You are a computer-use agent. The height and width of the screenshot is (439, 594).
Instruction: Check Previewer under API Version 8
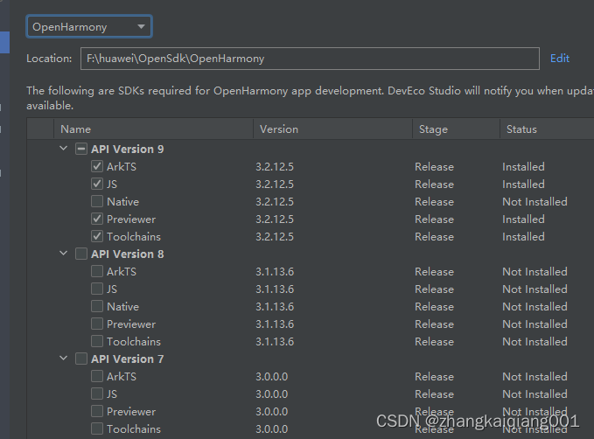click(97, 324)
